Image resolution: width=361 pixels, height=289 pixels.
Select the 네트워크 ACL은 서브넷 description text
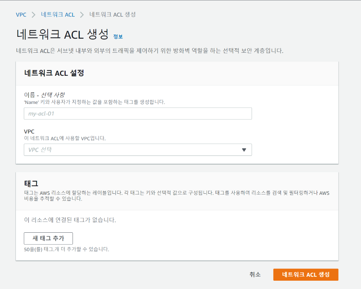pyautogui.click(x=150, y=51)
